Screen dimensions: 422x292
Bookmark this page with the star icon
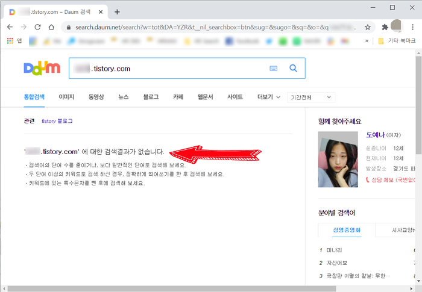point(368,27)
